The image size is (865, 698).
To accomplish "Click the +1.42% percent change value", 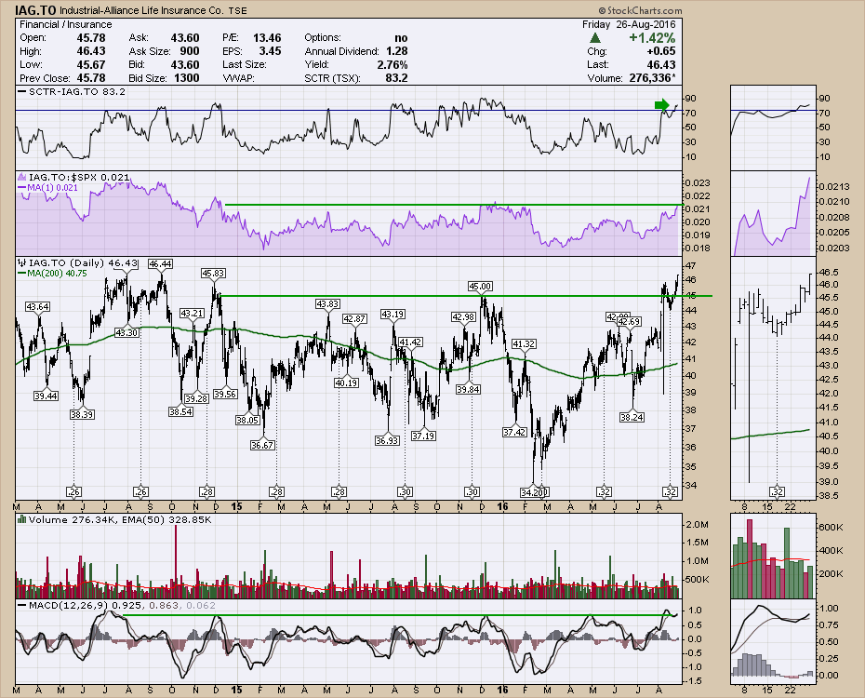I will (x=652, y=37).
